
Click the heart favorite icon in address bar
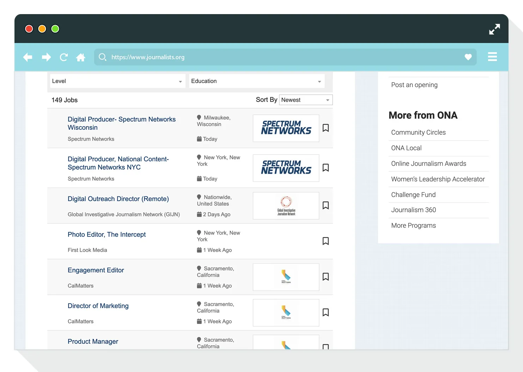point(468,57)
